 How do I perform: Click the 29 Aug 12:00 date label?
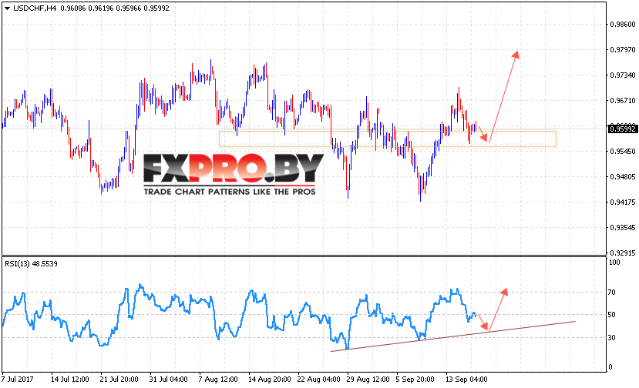coord(368,380)
